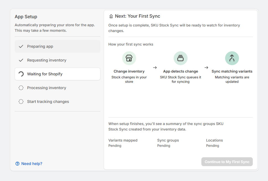Select the Requesting inventory step
This screenshot has height=181, width=268.
click(58, 60)
